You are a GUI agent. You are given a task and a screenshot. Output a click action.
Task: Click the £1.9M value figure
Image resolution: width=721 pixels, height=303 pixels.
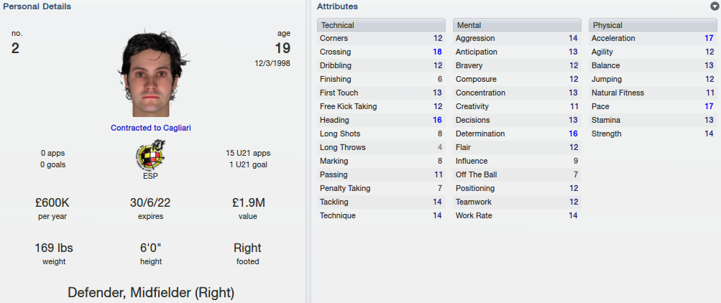(247, 203)
